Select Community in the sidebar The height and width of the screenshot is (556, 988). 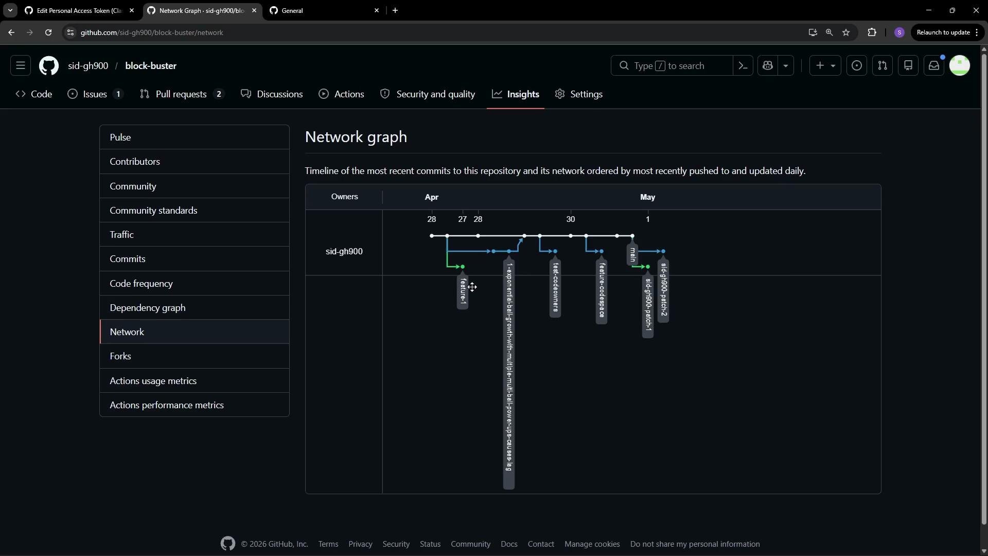tap(195, 186)
